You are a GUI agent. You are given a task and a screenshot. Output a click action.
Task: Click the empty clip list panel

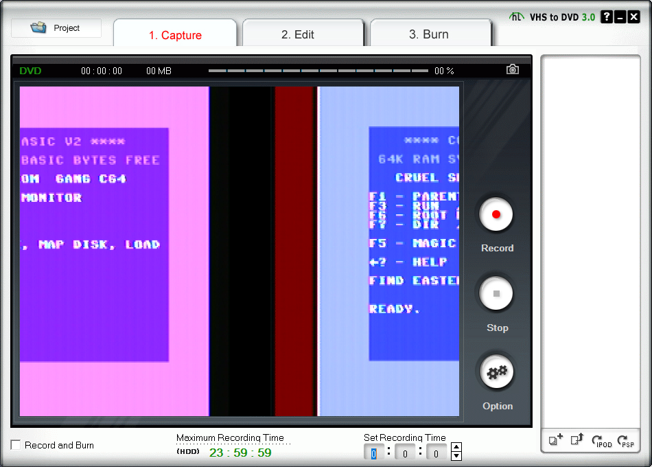click(590, 242)
